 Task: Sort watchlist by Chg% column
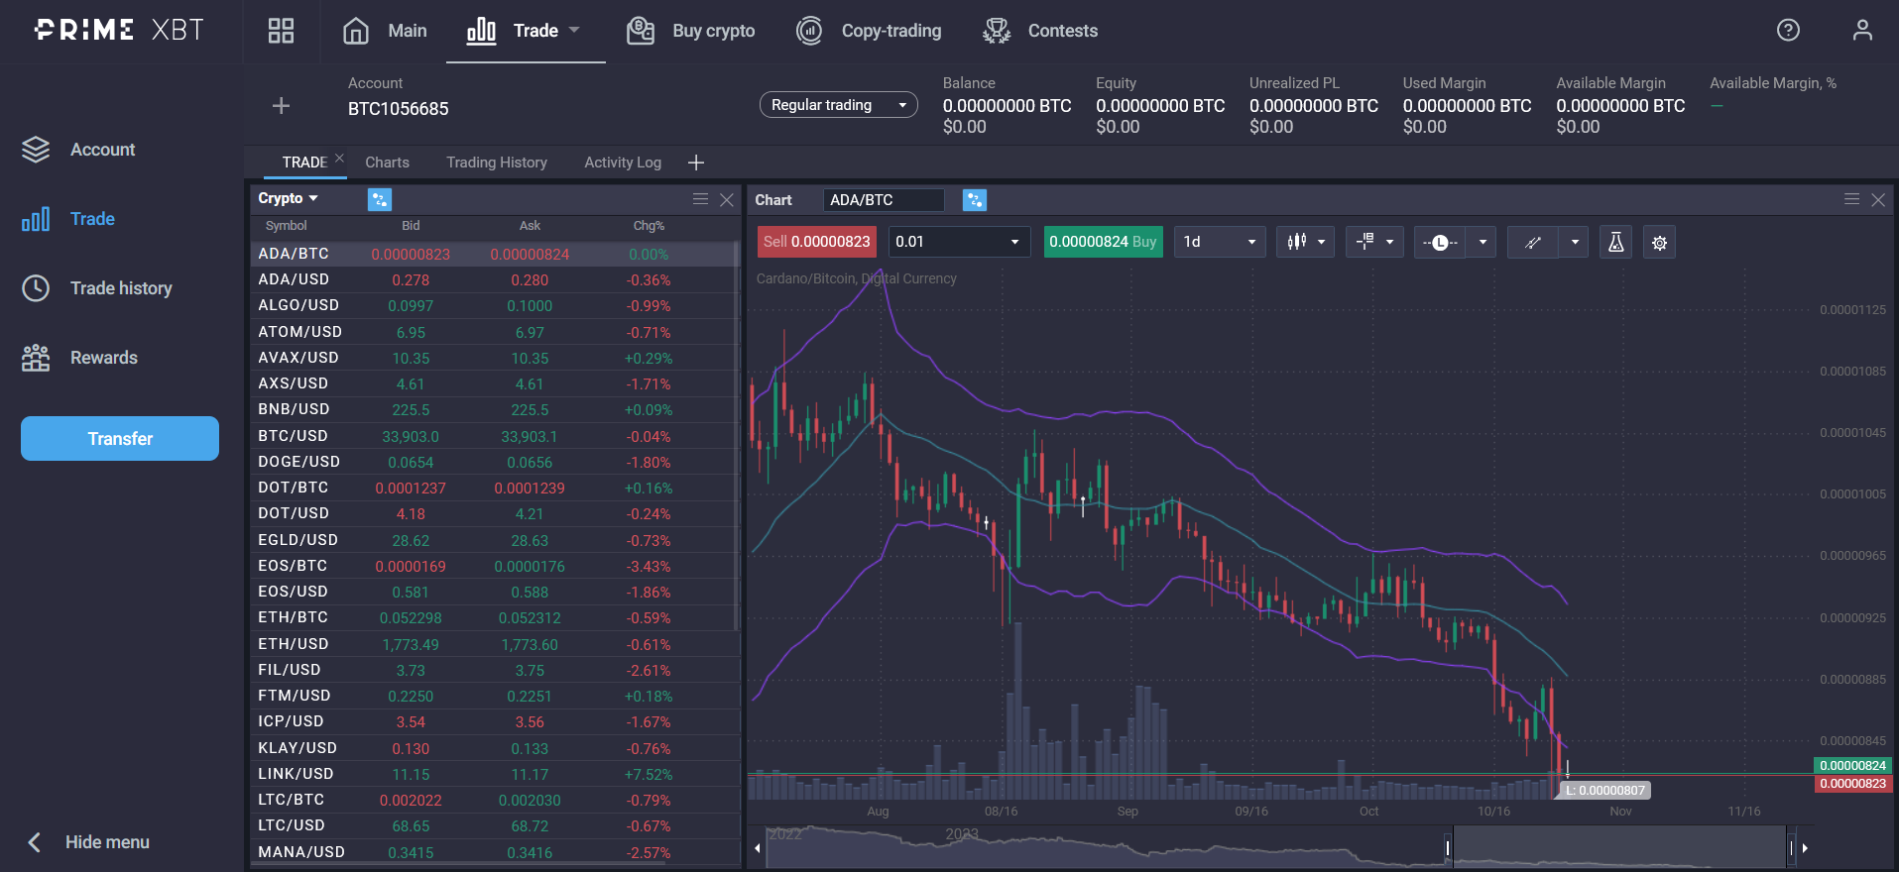[649, 226]
